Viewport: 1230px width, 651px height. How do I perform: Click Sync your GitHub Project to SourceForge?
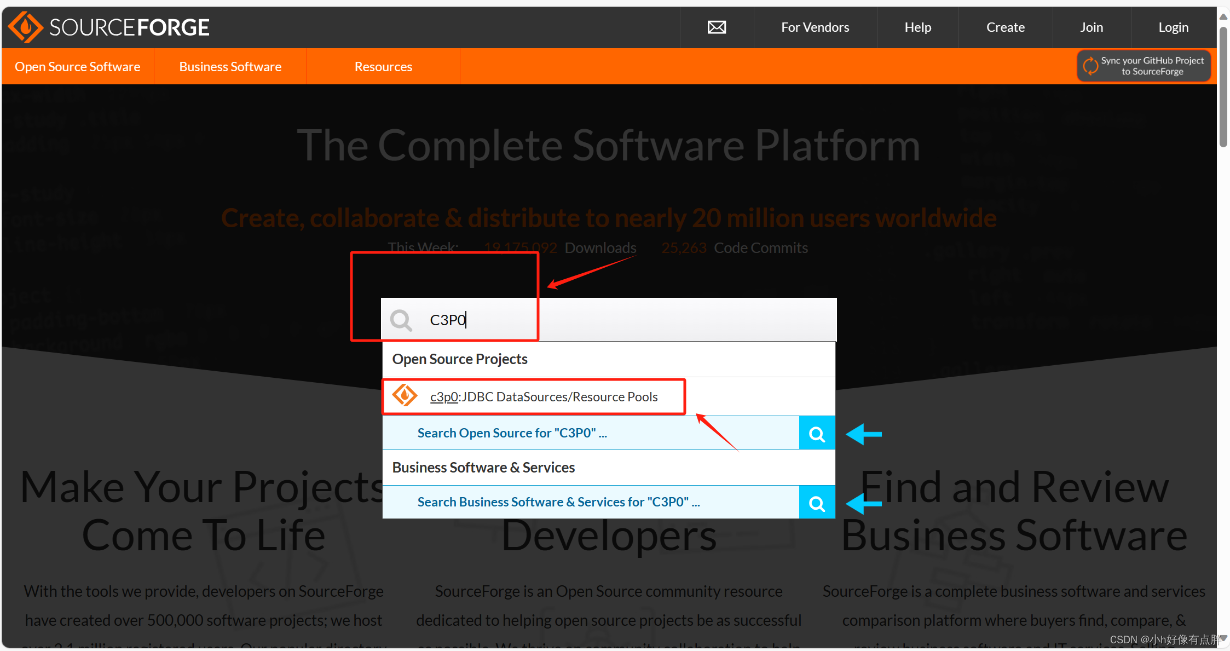[x=1144, y=66]
